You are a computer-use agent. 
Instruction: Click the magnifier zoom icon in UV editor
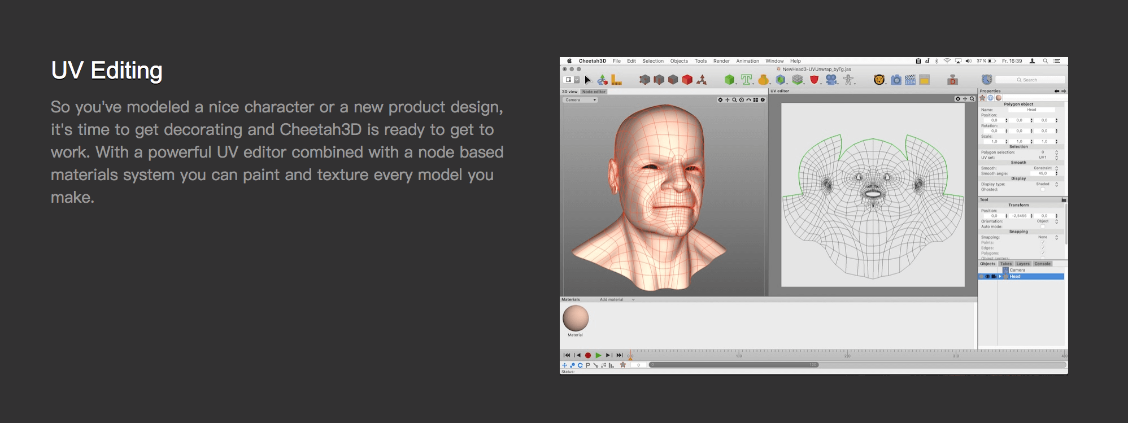tap(972, 99)
